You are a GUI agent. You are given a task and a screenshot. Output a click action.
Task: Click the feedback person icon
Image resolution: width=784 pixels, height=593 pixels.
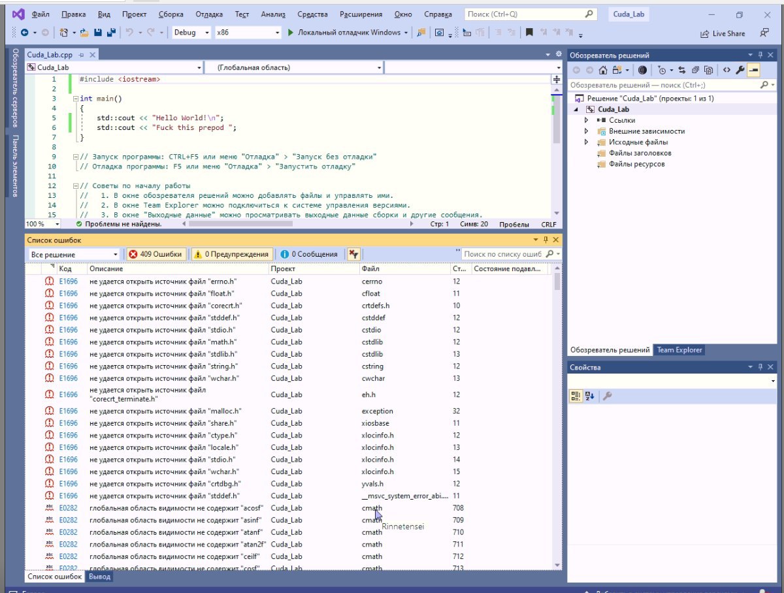click(x=764, y=33)
